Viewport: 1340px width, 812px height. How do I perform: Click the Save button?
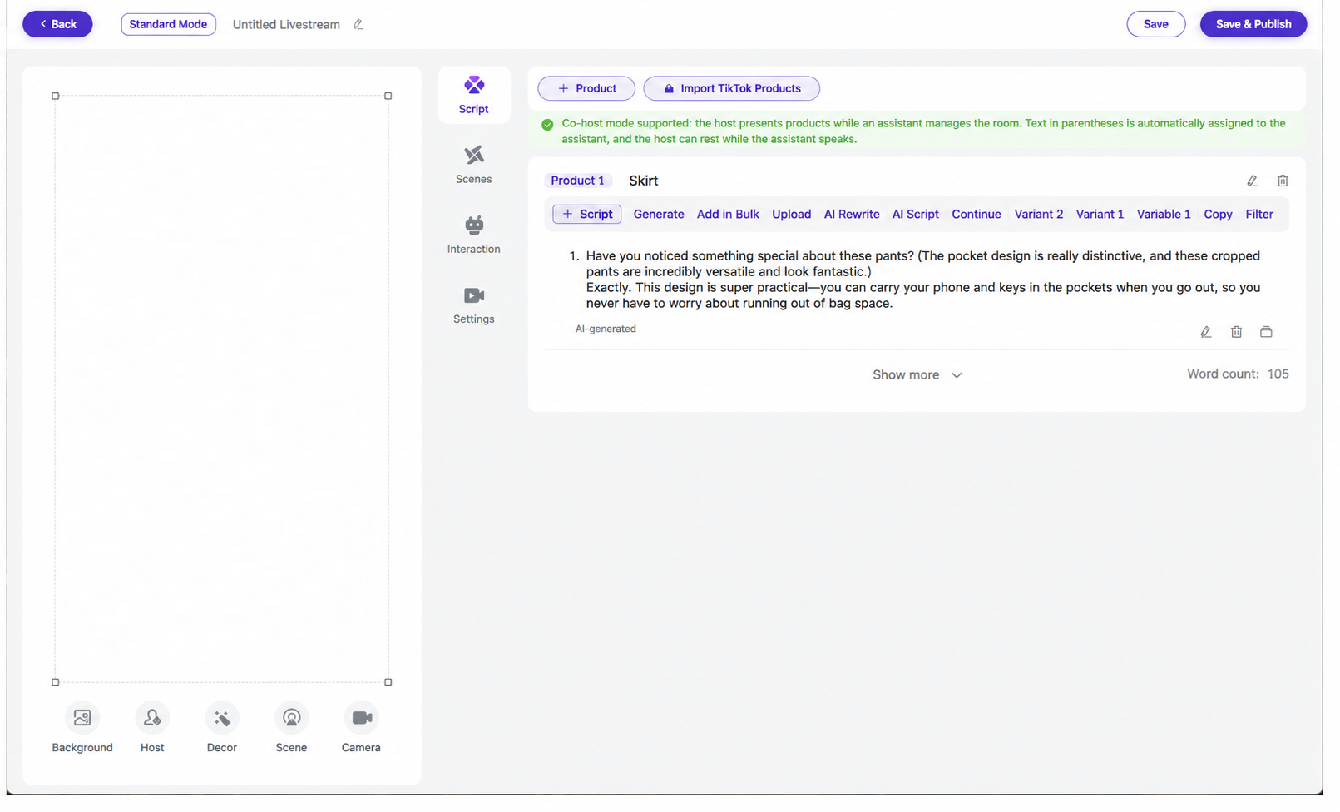point(1155,24)
